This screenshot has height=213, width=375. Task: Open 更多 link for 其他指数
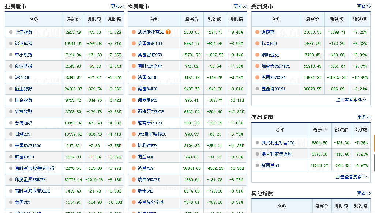pos(364,193)
